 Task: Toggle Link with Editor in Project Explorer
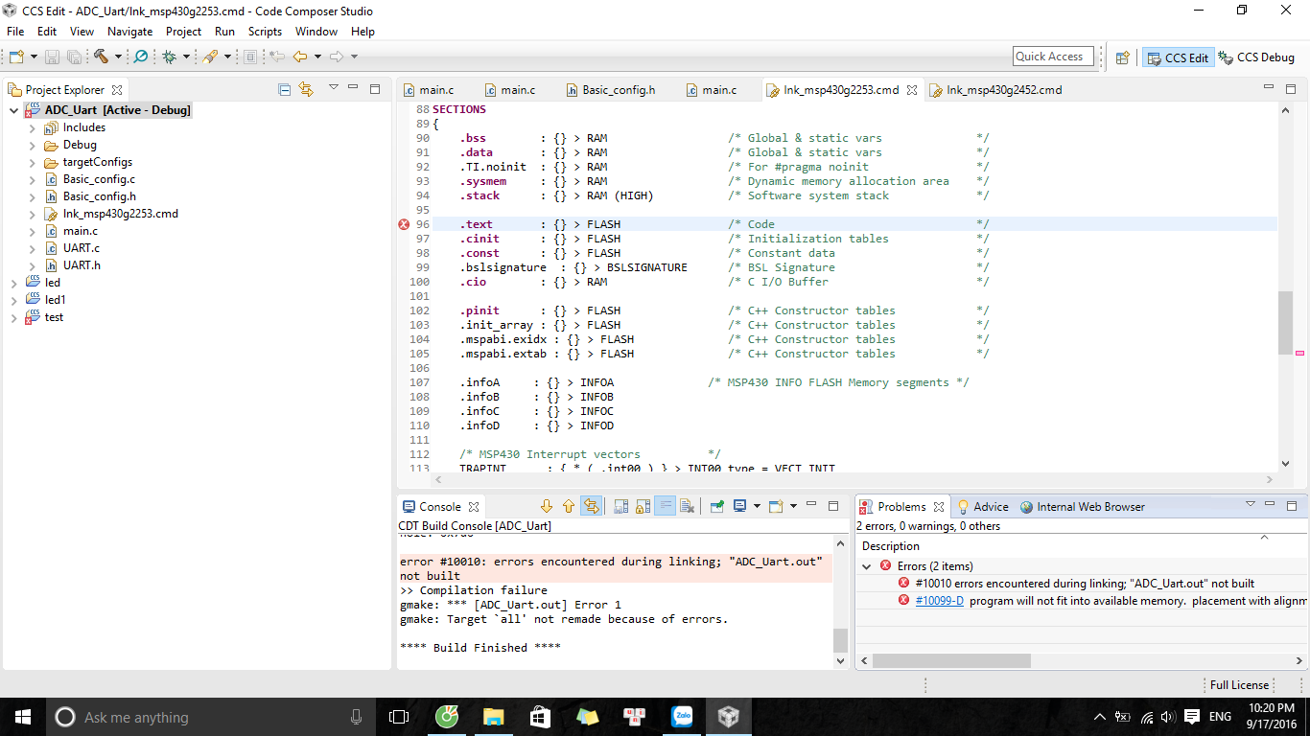306,89
